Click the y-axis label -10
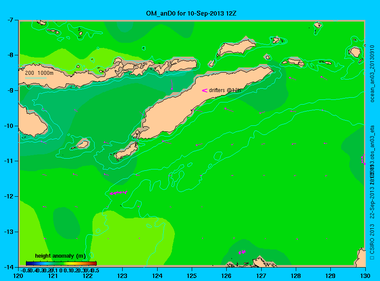 (x=9, y=126)
